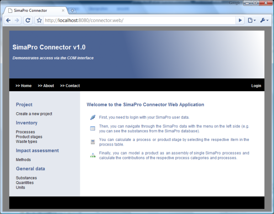274x214 pixels.
Task: Open the About menu item
Action: click(x=46, y=86)
